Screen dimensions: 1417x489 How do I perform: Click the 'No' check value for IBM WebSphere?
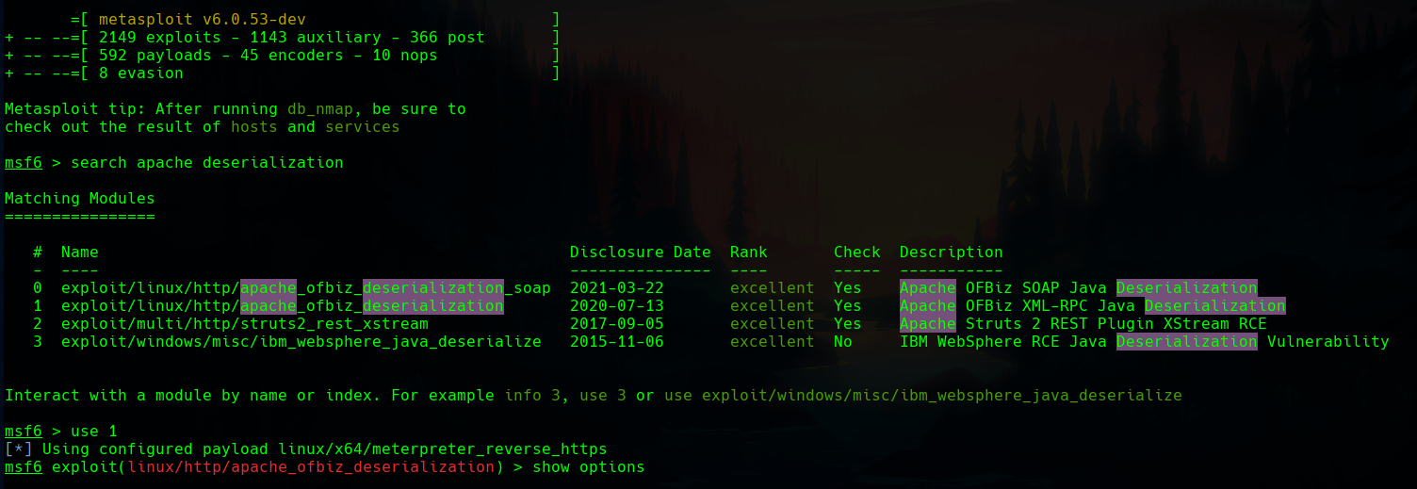click(x=842, y=342)
